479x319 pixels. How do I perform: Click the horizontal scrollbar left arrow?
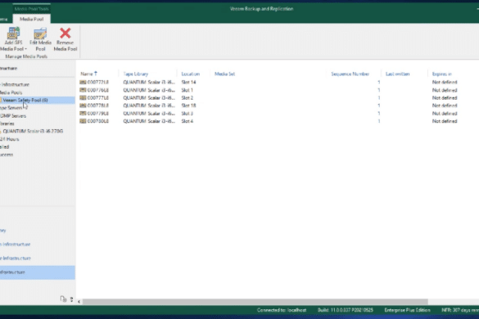(79, 302)
